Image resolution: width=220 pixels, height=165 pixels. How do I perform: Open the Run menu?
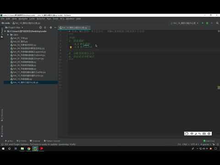[x=49, y=19]
